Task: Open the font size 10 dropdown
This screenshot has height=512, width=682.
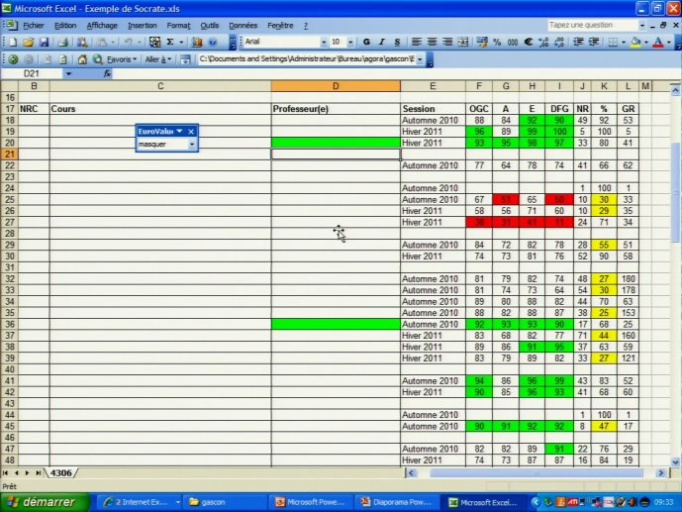Action: 350,43
